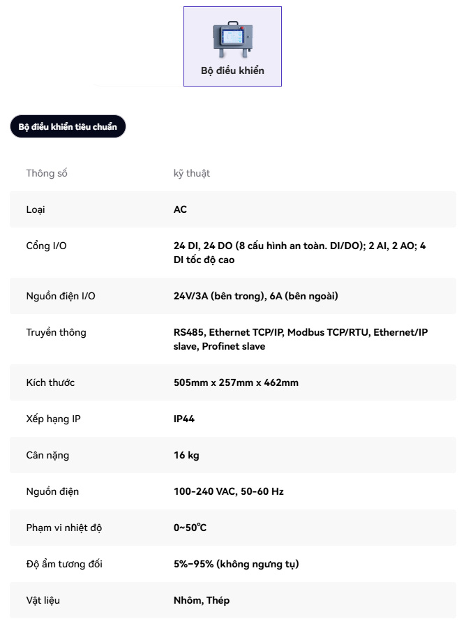Click the "100-240 VAC, 50-60 Hz" value
The width and height of the screenshot is (473, 626).
[228, 491]
